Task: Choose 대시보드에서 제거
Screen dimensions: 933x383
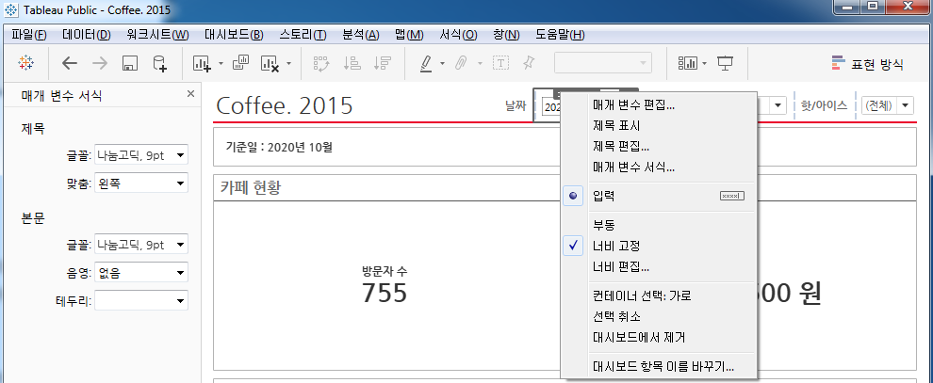Action: (x=659, y=337)
